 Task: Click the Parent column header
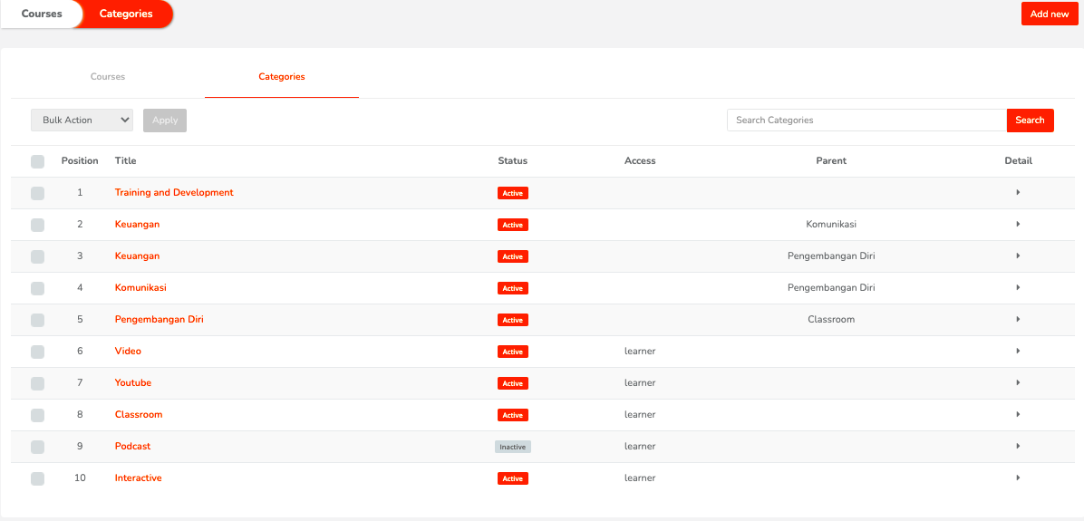[831, 161]
